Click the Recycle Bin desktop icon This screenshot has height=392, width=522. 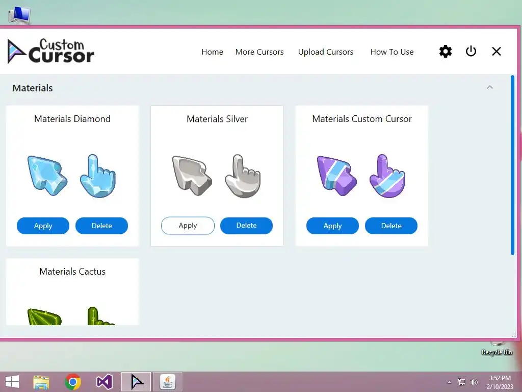click(x=497, y=348)
